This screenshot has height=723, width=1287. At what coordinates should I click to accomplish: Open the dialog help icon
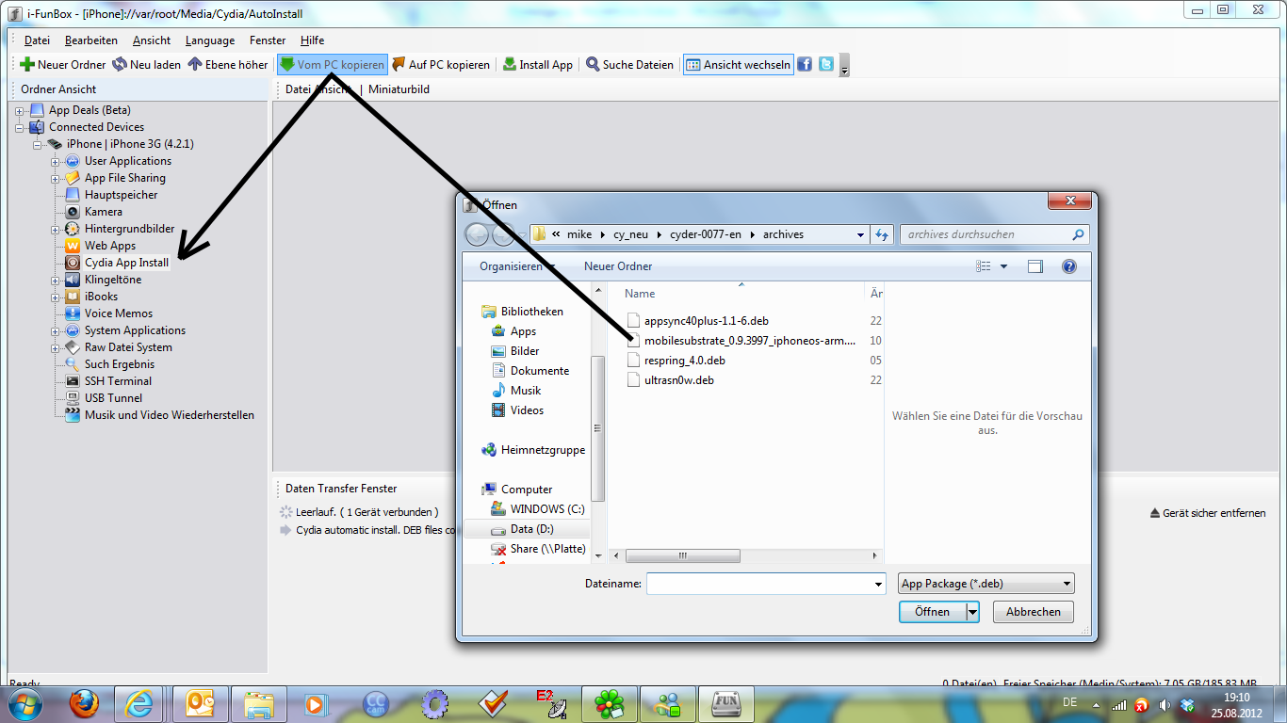click(1069, 266)
